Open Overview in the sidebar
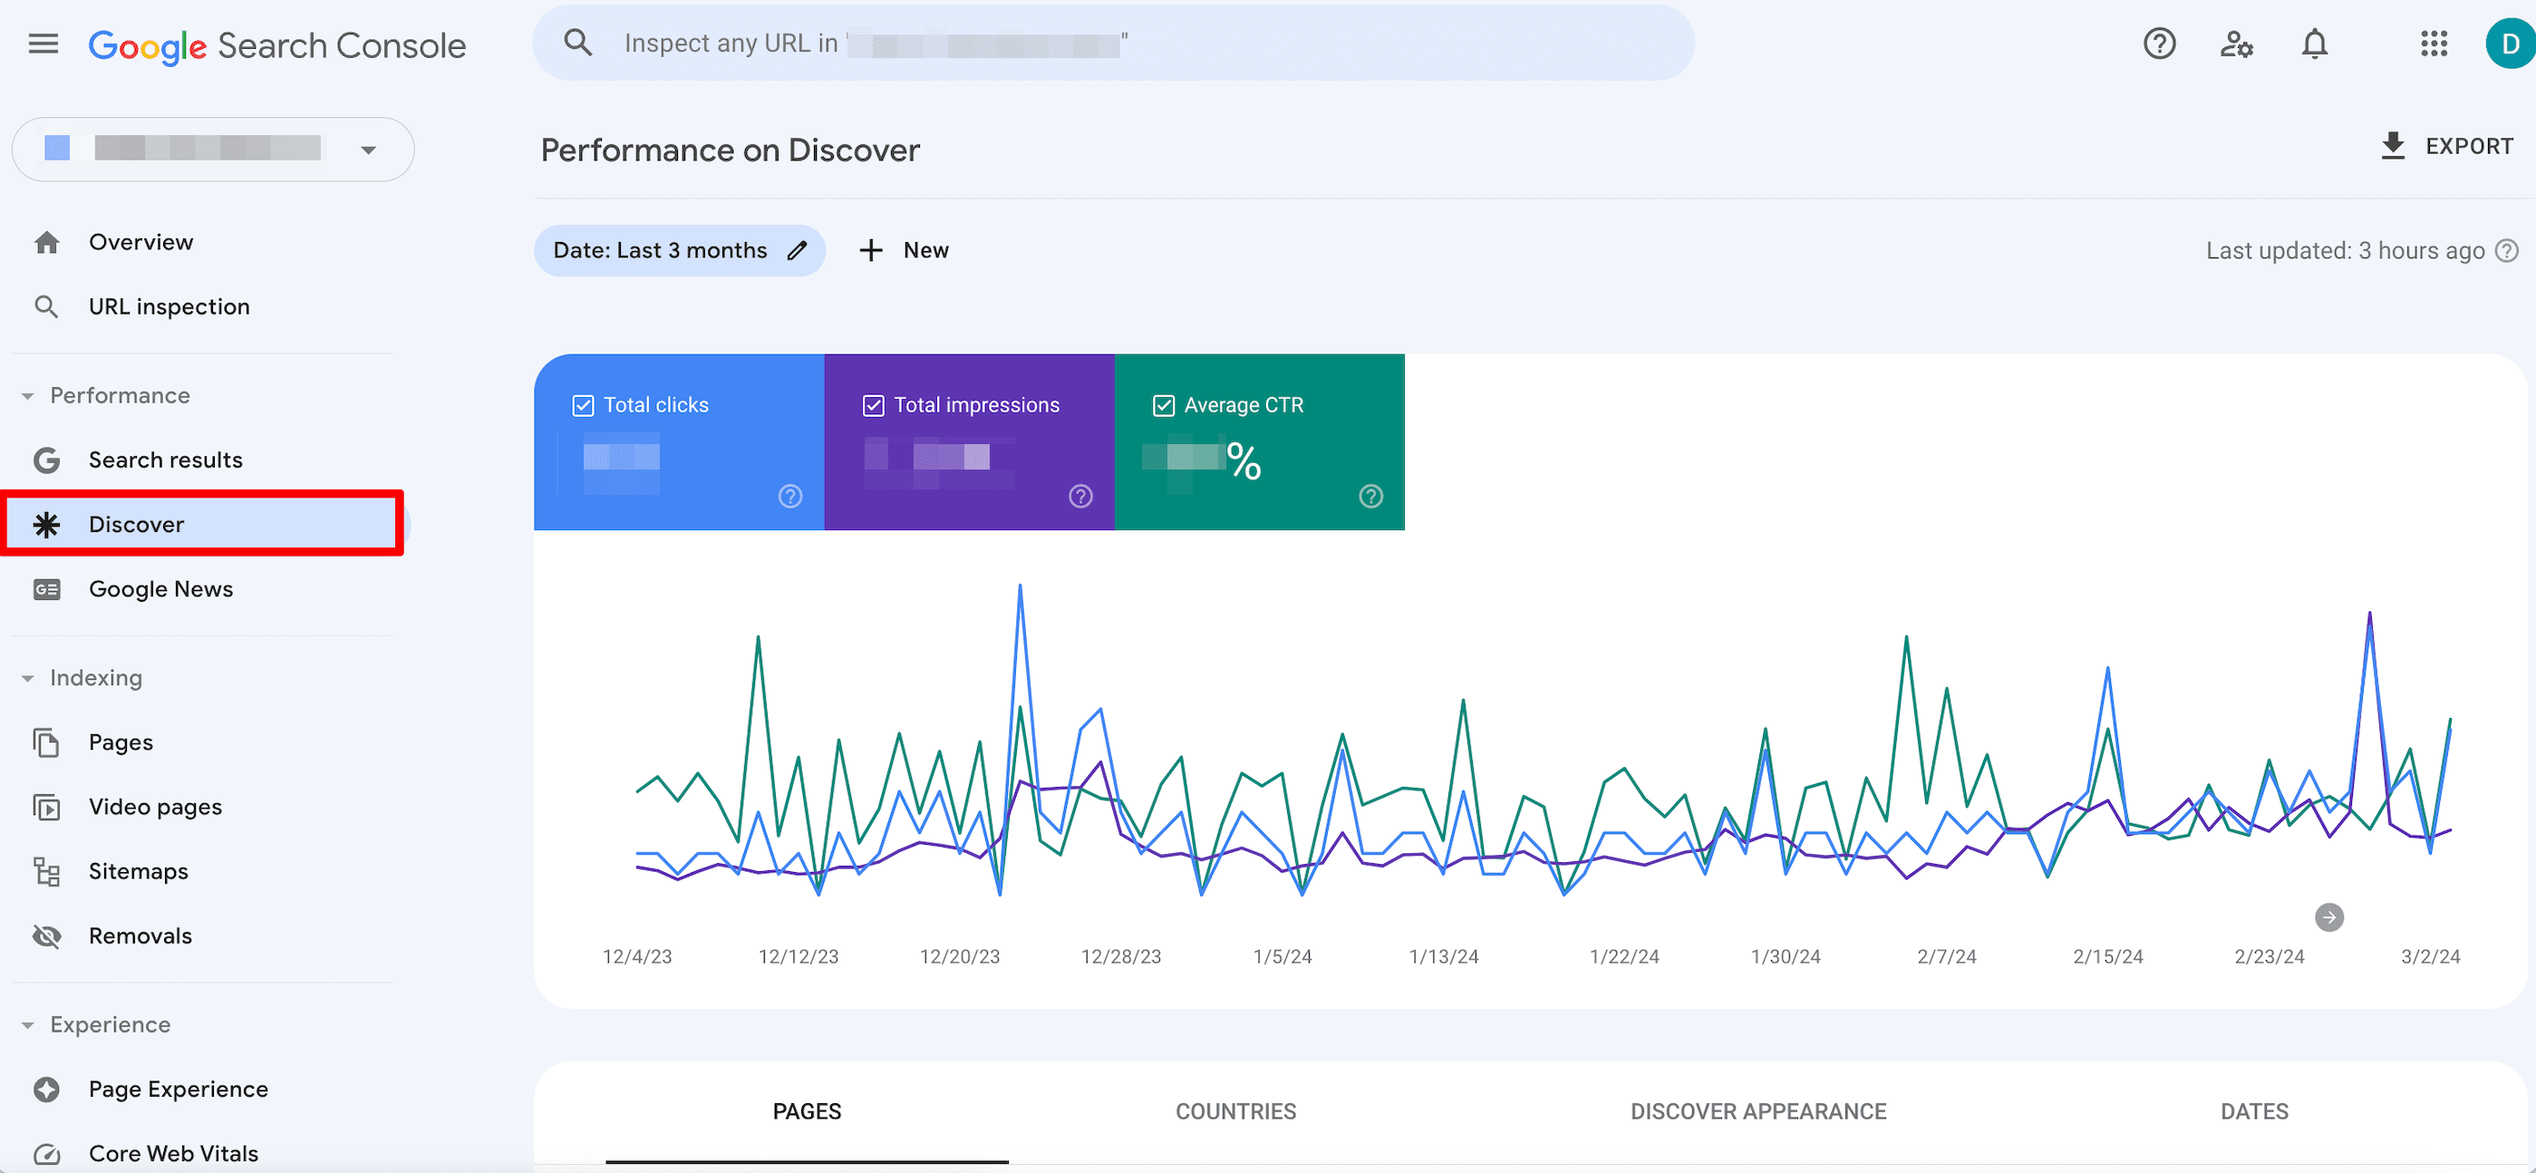Image resolution: width=2536 pixels, height=1173 pixels. point(140,242)
